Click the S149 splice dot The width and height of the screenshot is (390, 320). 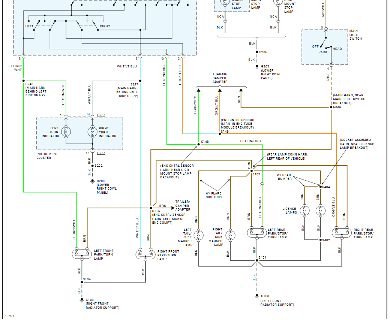(220, 134)
